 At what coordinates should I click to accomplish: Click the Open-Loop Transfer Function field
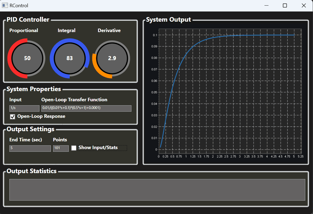tap(86, 108)
